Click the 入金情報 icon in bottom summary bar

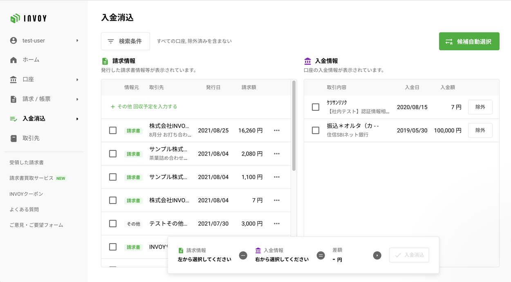(258, 251)
